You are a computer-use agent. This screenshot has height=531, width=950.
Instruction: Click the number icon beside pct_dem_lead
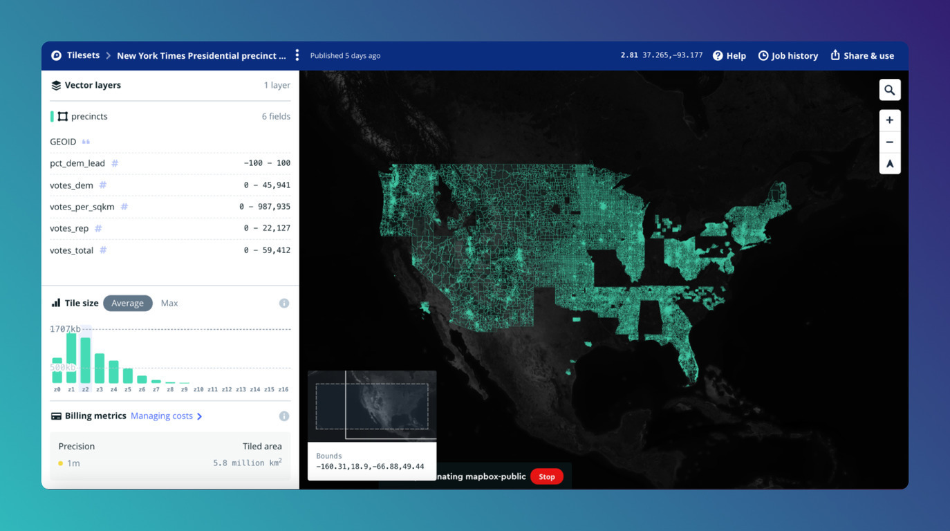coord(115,163)
